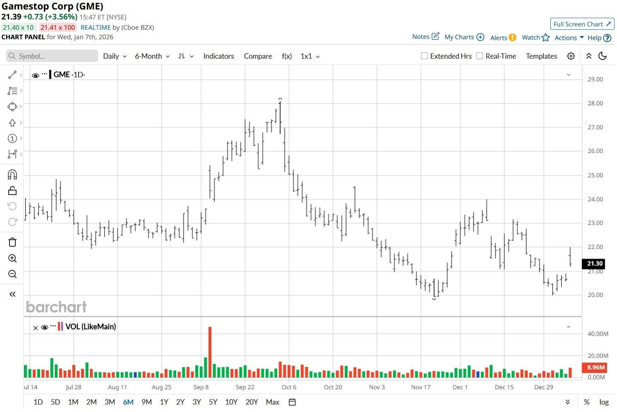This screenshot has height=412, width=617.
Task: Select the 3M time range
Action: (x=110, y=402)
